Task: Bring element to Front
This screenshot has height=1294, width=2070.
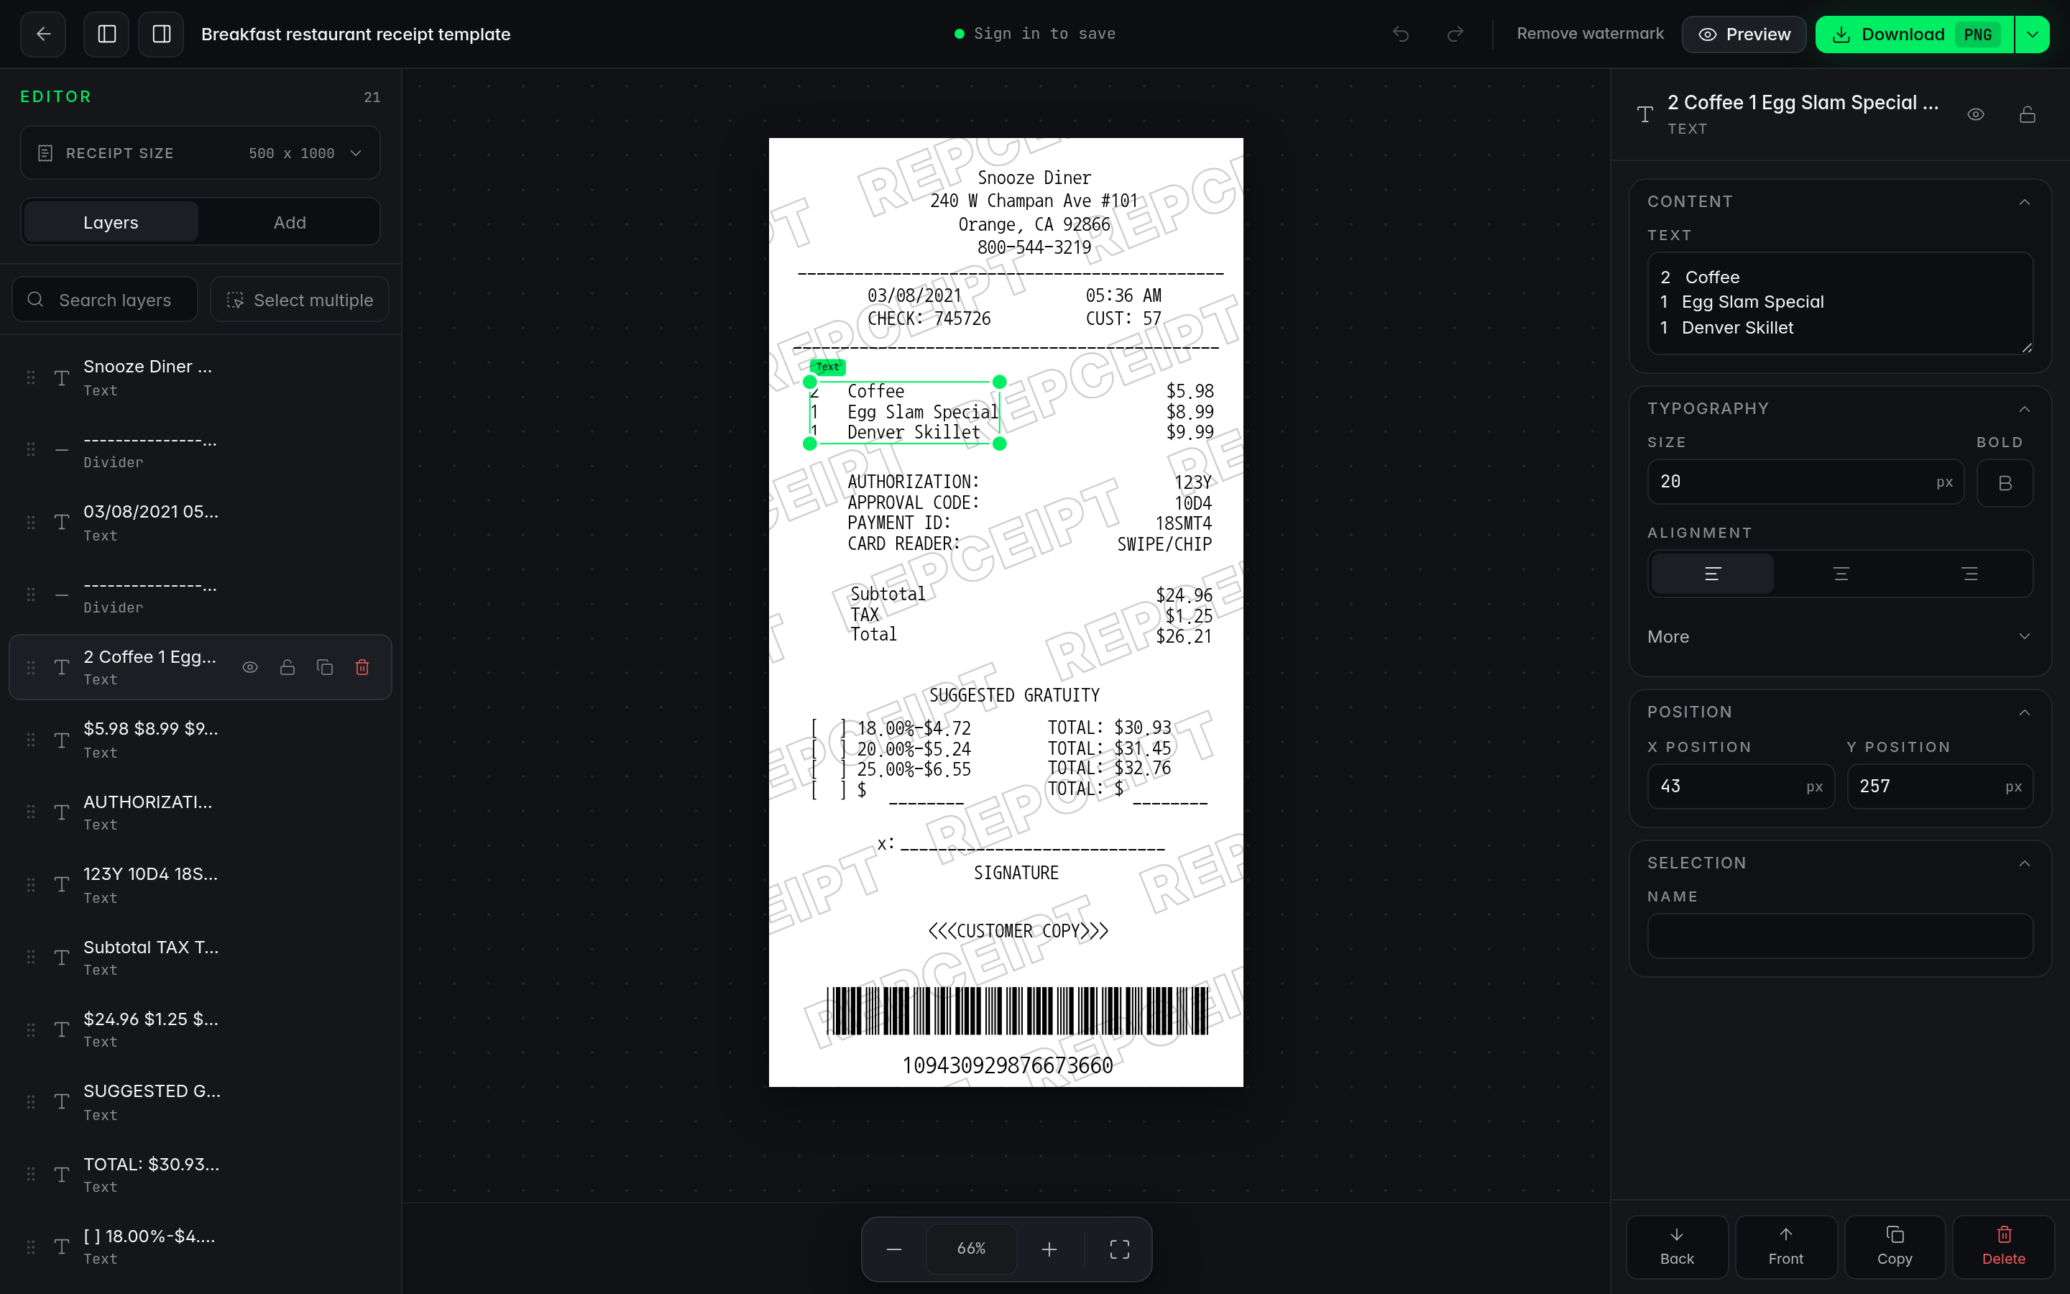Action: click(x=1786, y=1247)
